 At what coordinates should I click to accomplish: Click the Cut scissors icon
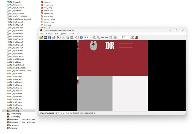point(63,38)
